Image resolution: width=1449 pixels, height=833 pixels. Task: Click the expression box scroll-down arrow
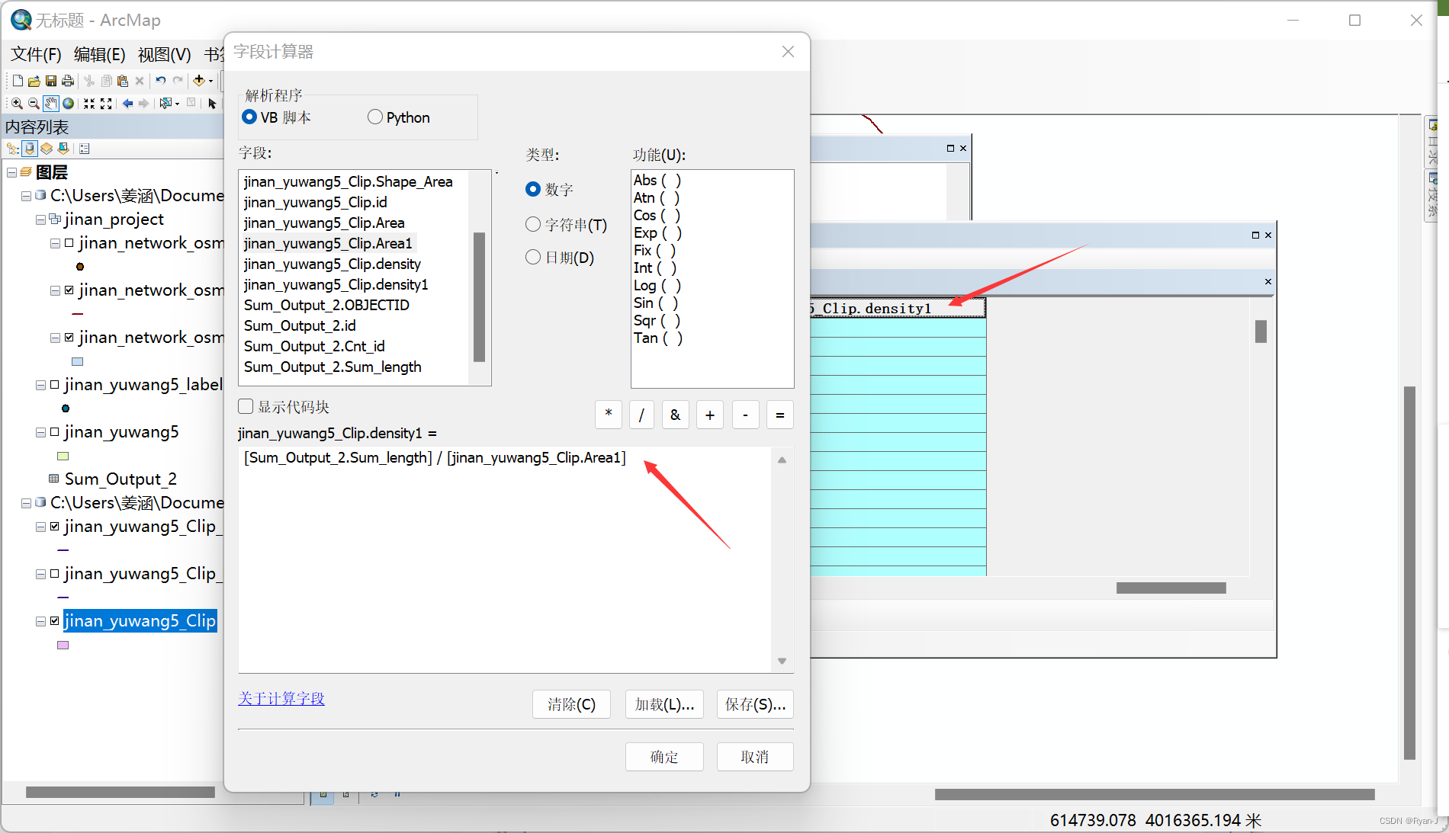(782, 661)
